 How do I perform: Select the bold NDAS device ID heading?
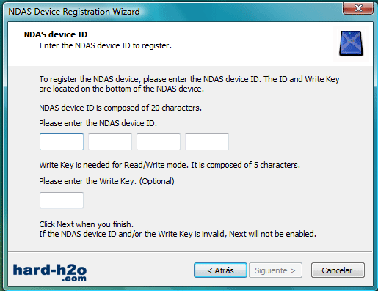(56, 34)
